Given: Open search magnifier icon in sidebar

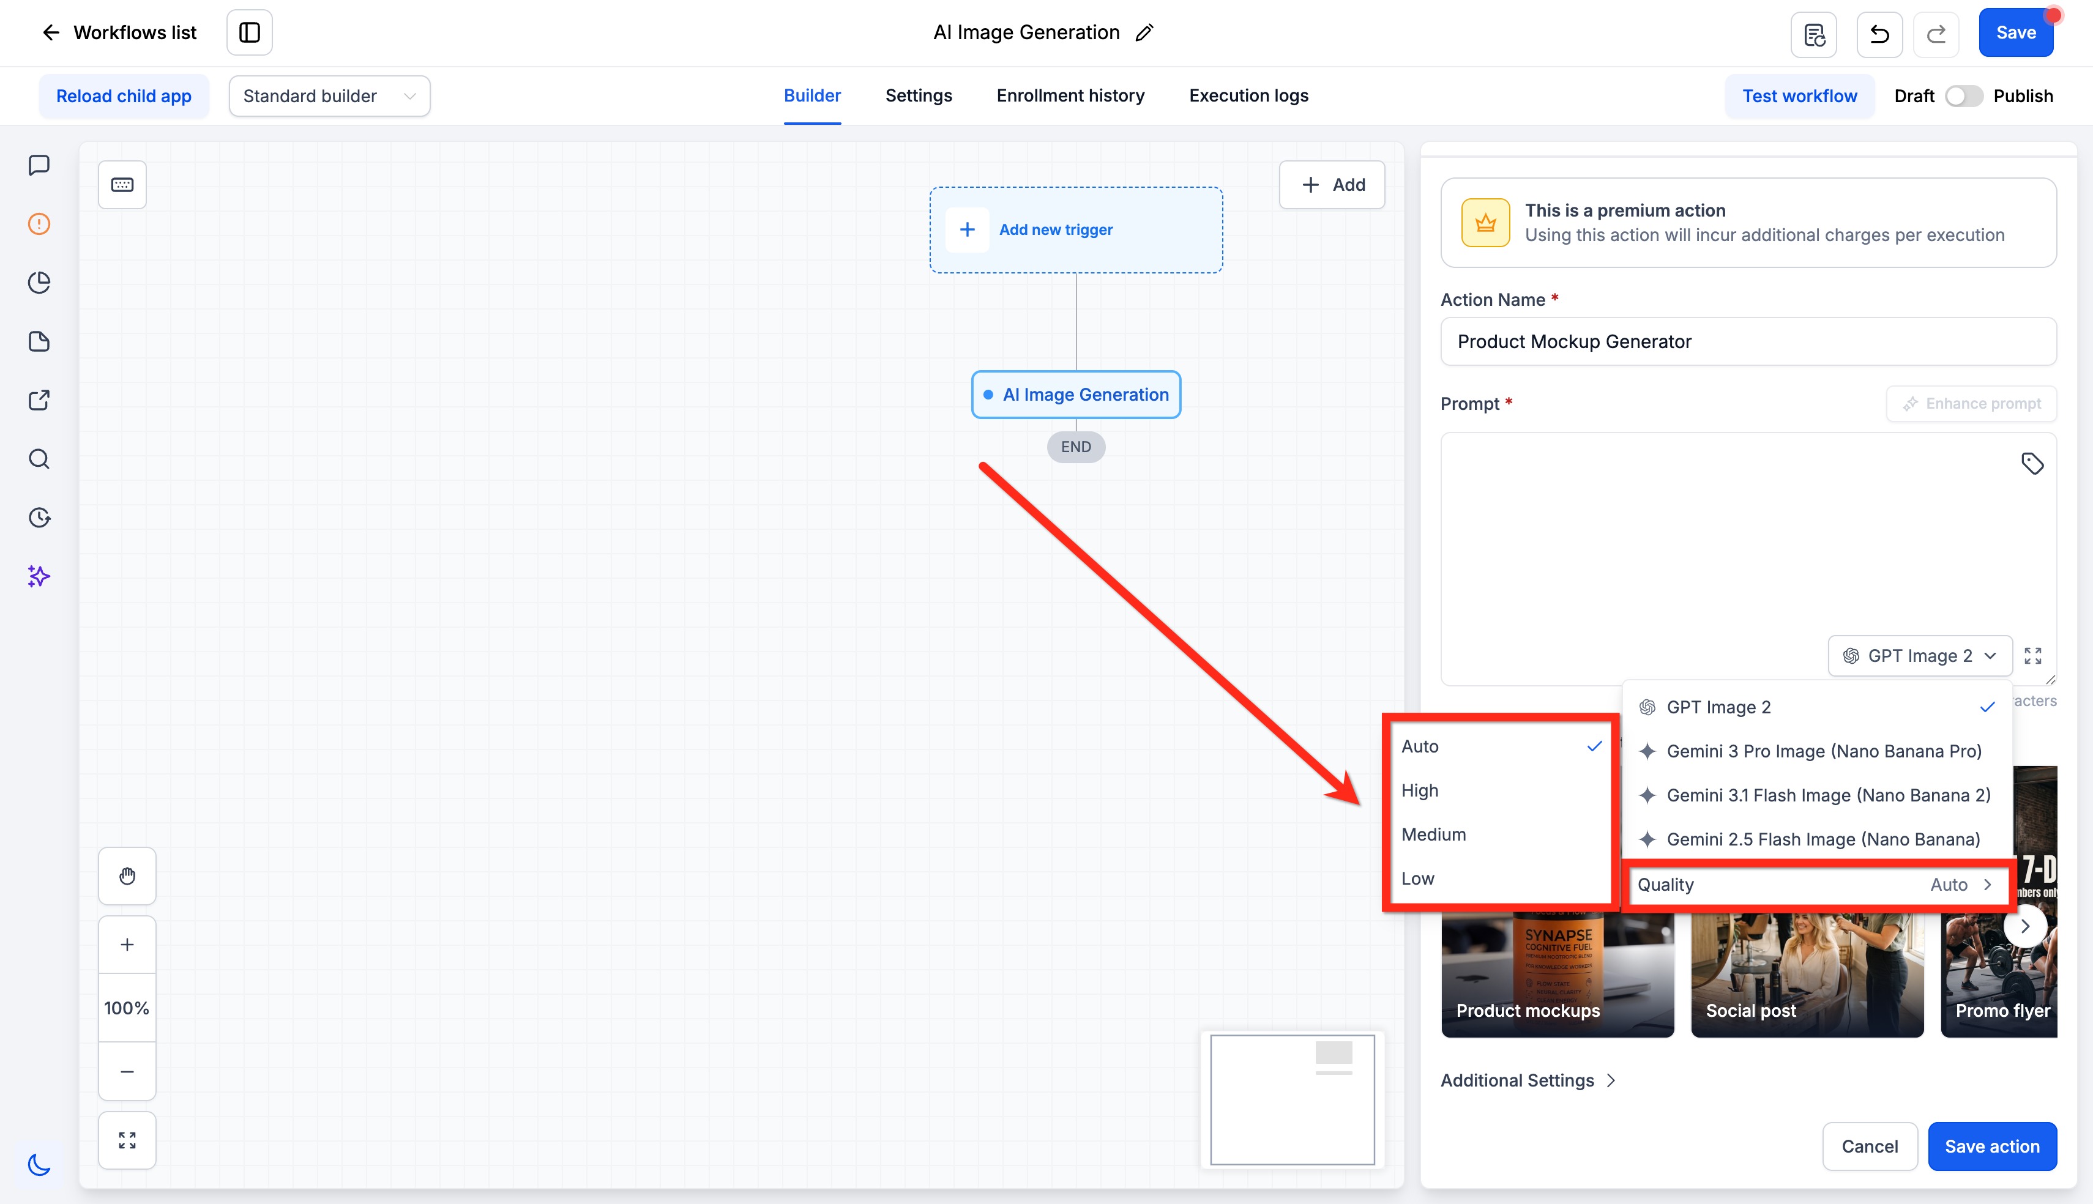Looking at the screenshot, I should pos(39,459).
